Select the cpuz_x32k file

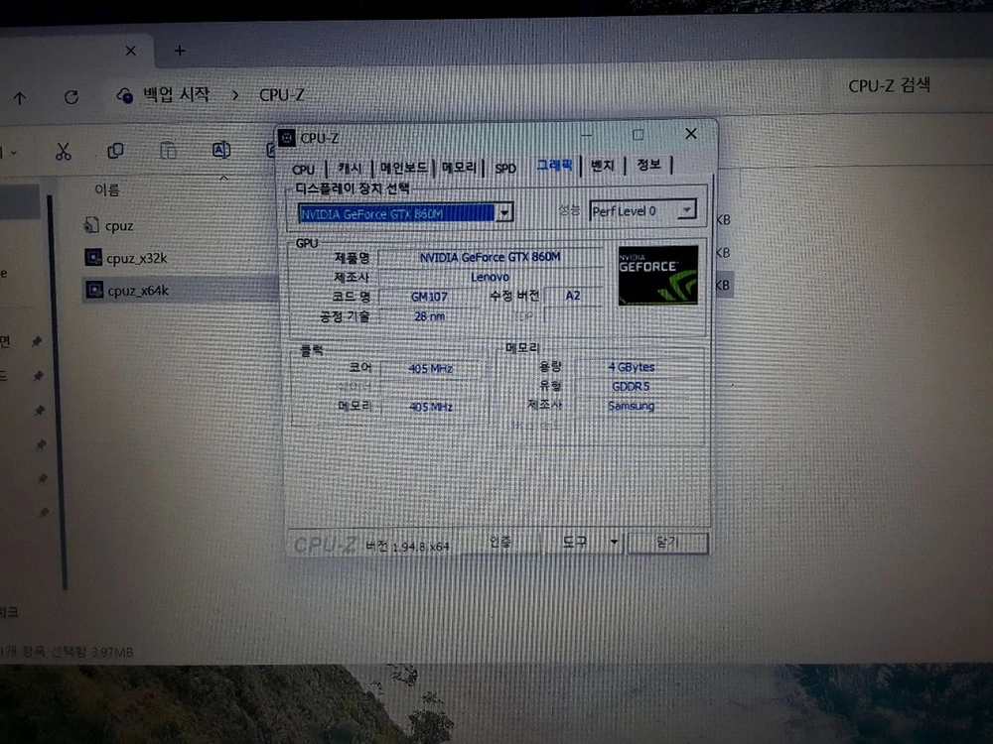point(137,258)
